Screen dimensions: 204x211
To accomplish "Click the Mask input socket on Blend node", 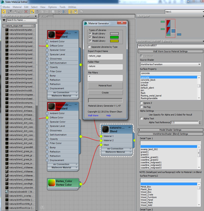I will tap(101, 145).
